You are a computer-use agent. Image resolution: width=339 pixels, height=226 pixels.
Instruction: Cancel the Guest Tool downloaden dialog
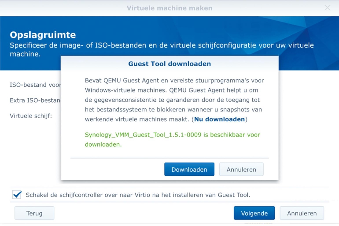click(x=241, y=170)
